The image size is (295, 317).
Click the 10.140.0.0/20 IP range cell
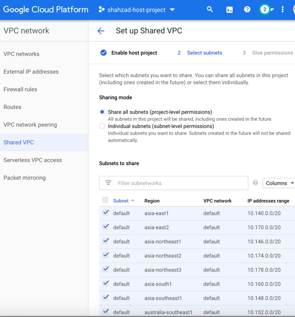click(x=264, y=213)
